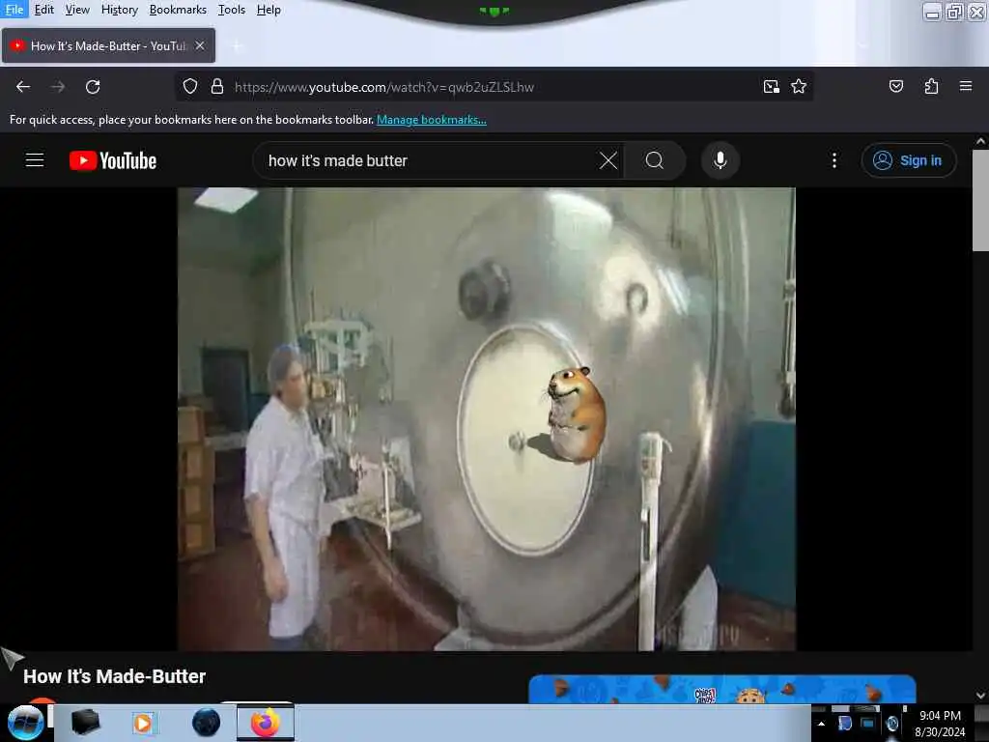This screenshot has width=989, height=742.
Task: Click Sign in on YouTube
Action: tap(908, 160)
